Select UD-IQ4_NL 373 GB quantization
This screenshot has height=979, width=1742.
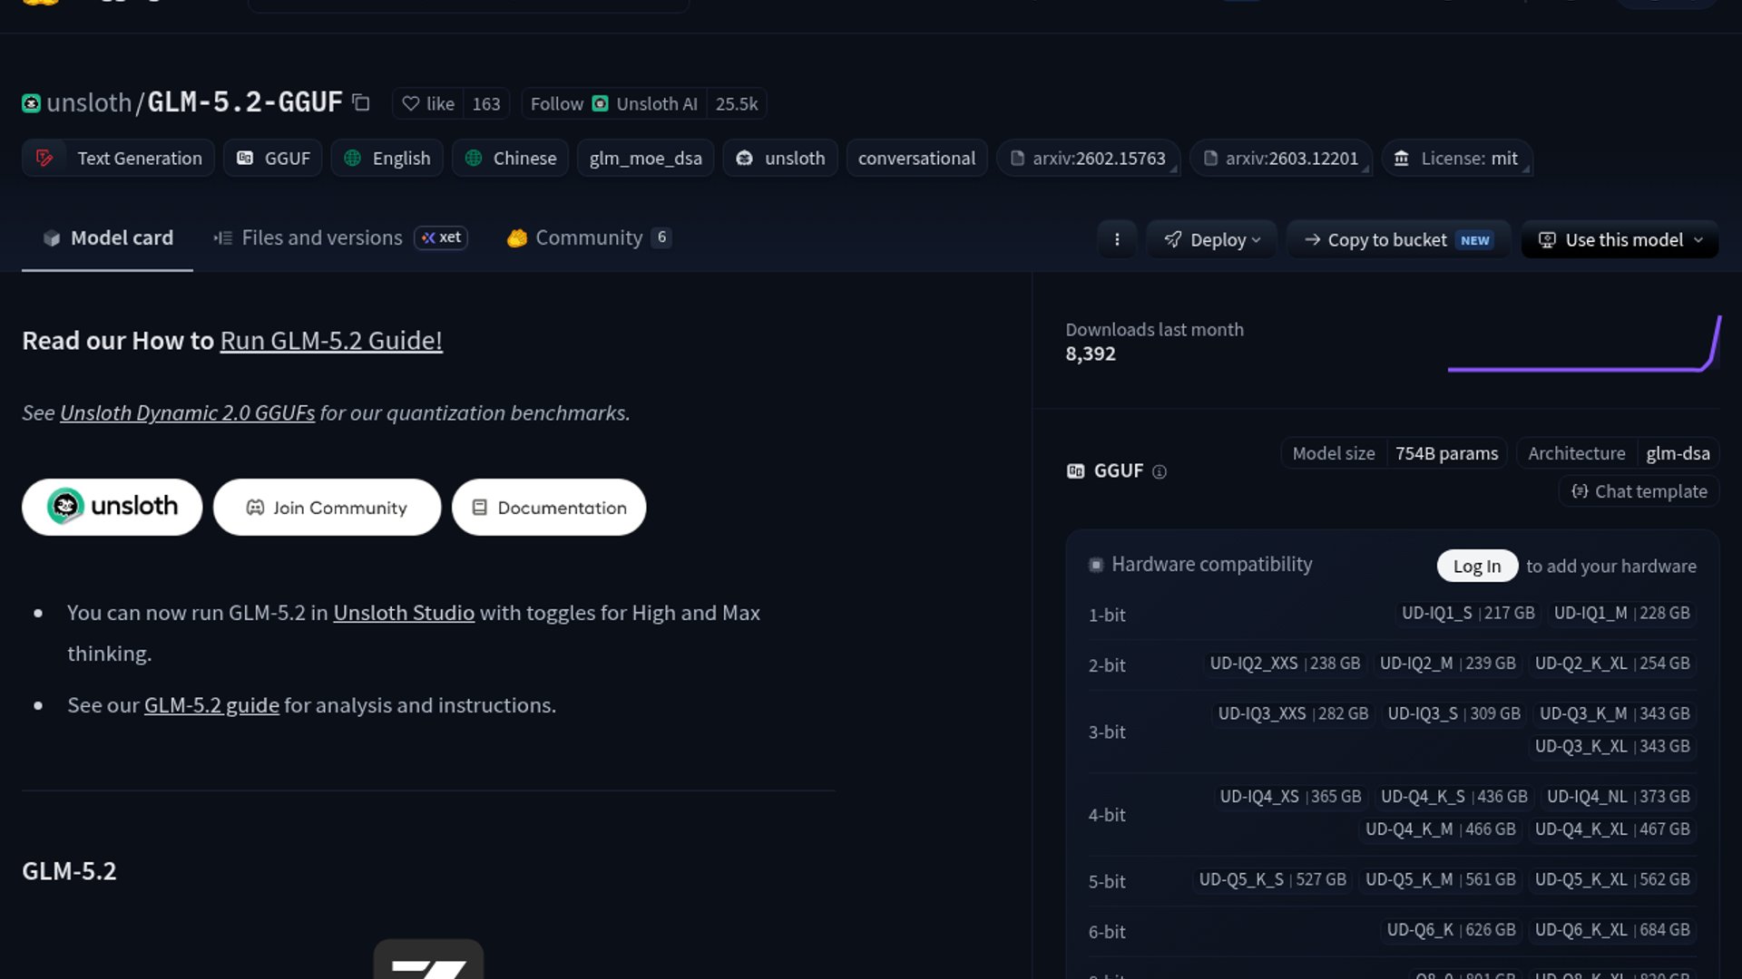[x=1618, y=796]
